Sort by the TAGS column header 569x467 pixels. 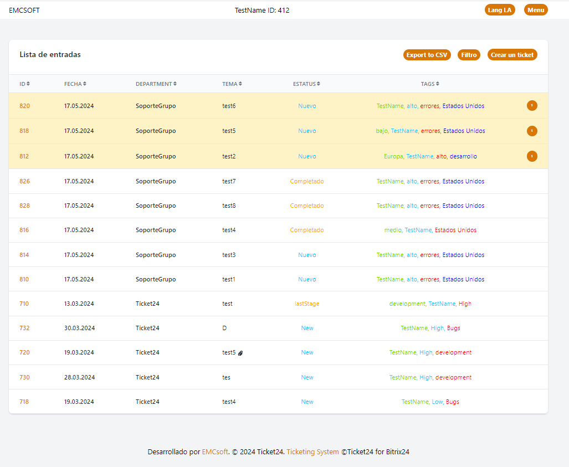click(x=429, y=84)
